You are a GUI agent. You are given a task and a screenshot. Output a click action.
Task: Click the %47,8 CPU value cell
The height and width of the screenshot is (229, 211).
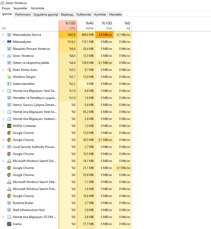pyautogui.click(x=68, y=35)
